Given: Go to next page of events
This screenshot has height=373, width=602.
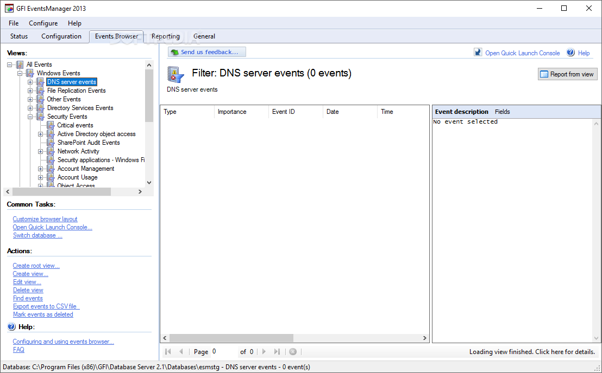Looking at the screenshot, I should pyautogui.click(x=264, y=351).
